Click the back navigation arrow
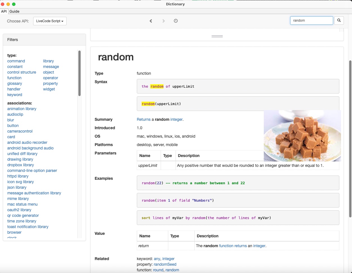Image resolution: width=352 pixels, height=273 pixels. pos(151,21)
